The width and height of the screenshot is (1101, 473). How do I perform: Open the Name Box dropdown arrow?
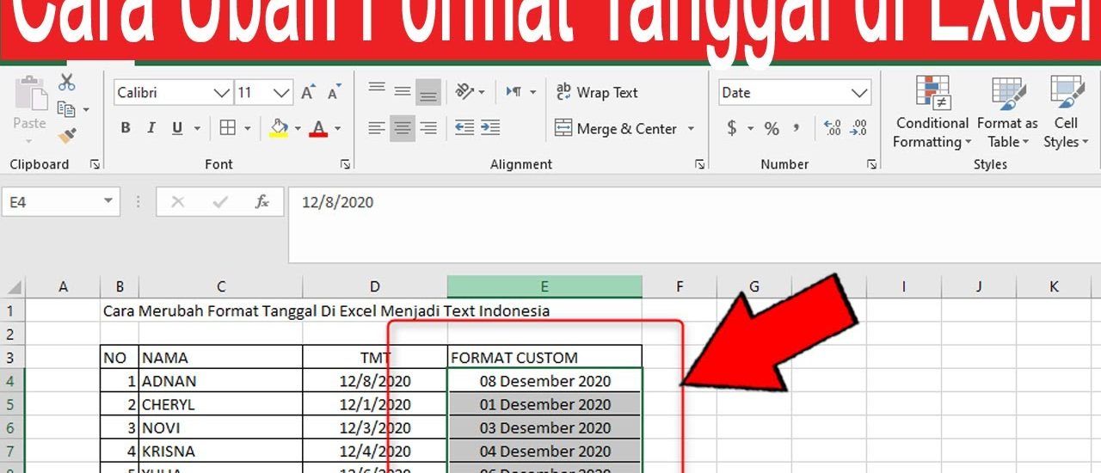click(108, 202)
